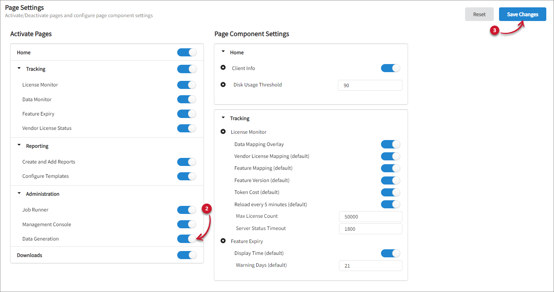Click the Server Status Timeout field
554x292 pixels.
371,229
